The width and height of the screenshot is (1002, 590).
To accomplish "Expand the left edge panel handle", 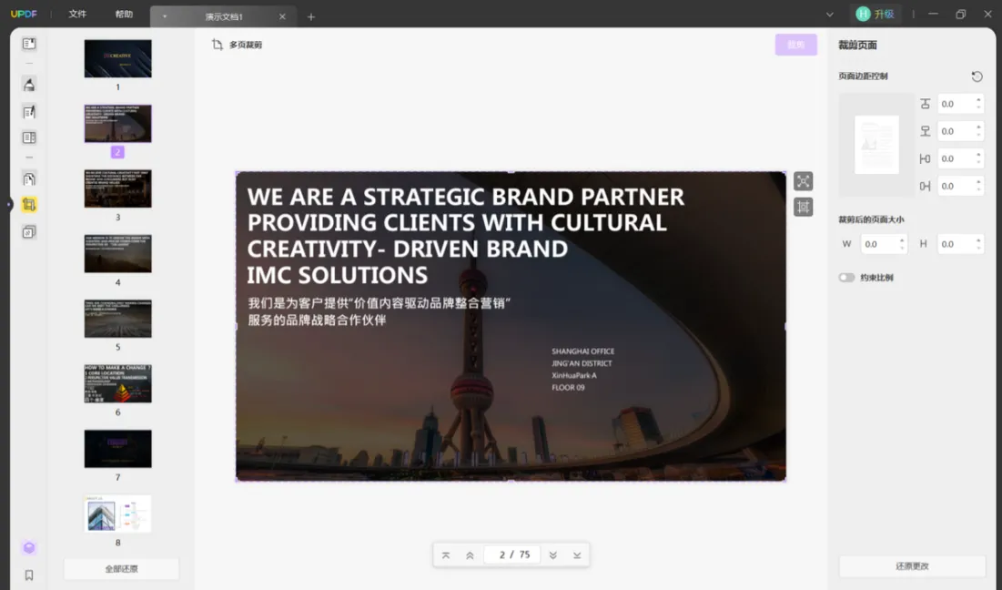I will coord(8,205).
